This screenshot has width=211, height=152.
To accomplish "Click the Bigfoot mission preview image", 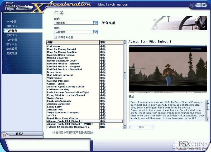I will point(168,69).
